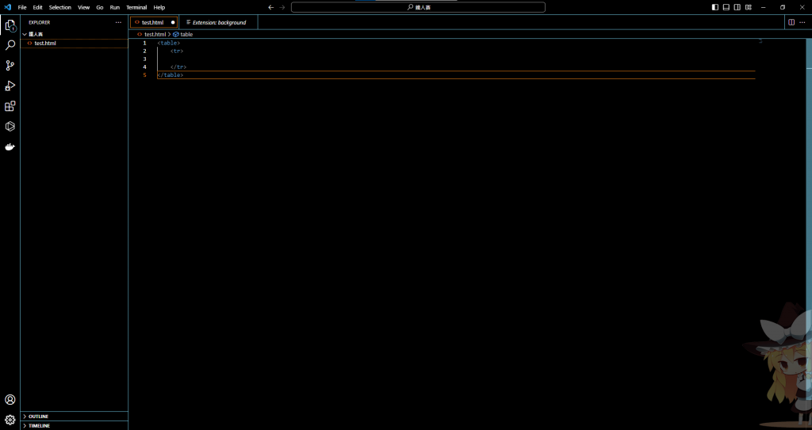Open the Run and Debug view
Image resolution: width=812 pixels, height=430 pixels.
click(x=10, y=86)
